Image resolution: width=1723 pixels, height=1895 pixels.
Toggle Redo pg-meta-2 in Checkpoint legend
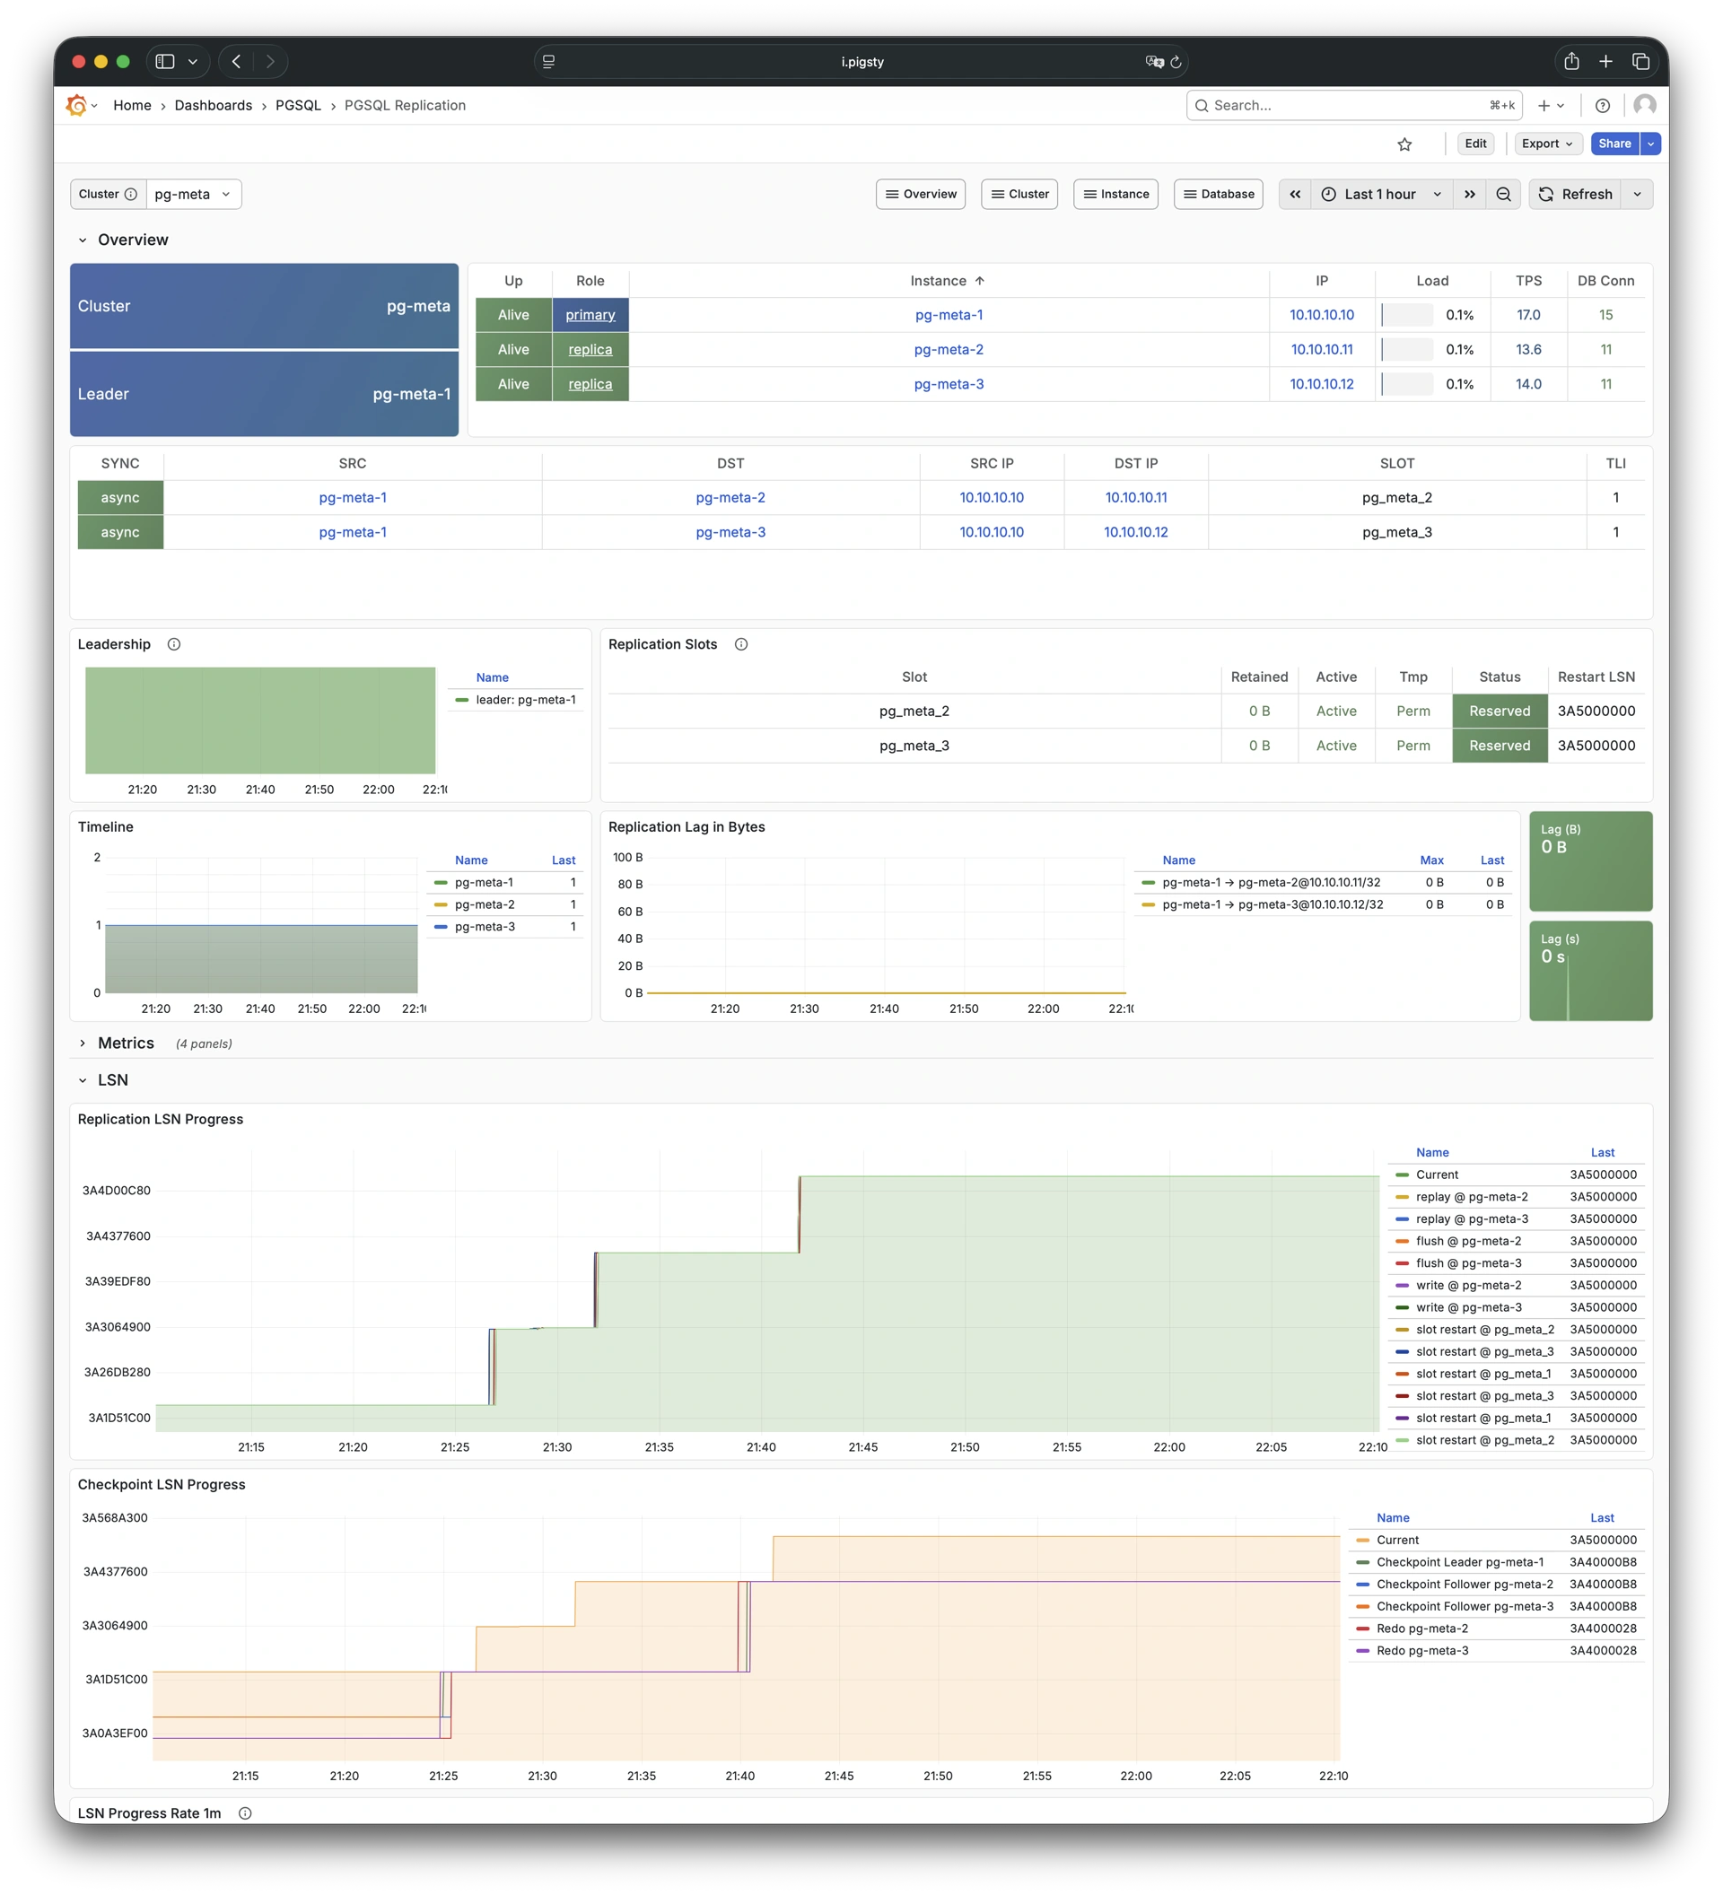pos(1422,1628)
